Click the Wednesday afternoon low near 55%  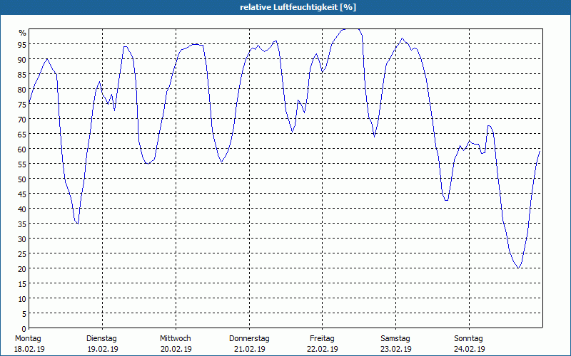click(222, 162)
